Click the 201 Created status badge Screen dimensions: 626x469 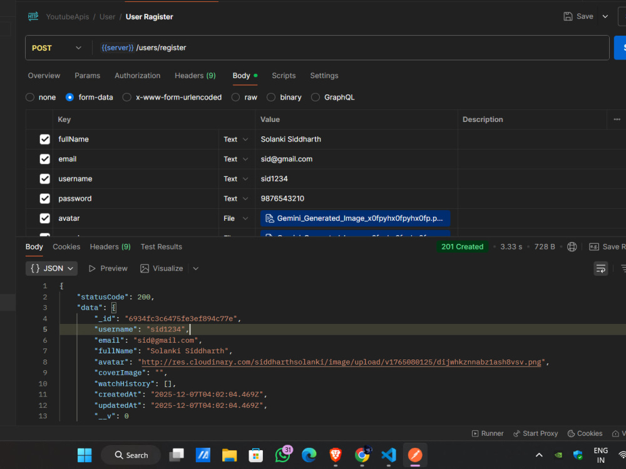coord(462,247)
